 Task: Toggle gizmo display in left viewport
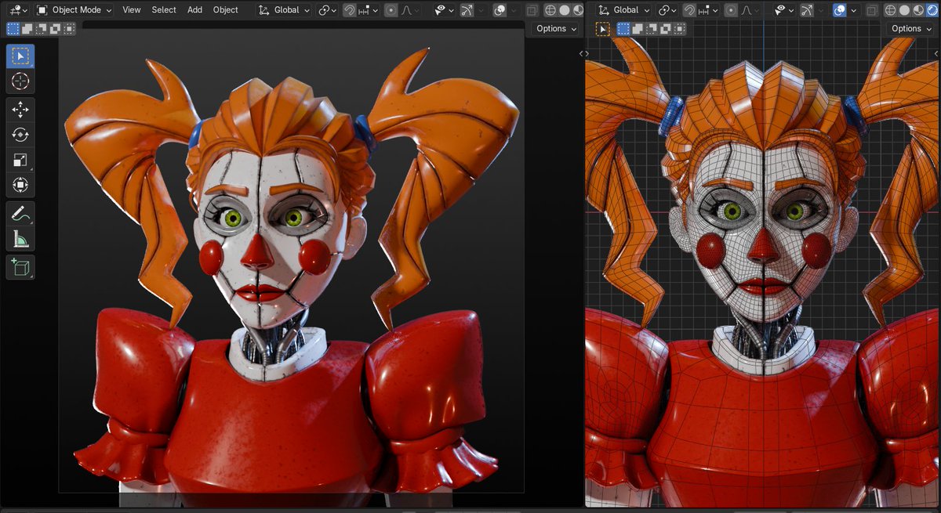[x=466, y=10]
